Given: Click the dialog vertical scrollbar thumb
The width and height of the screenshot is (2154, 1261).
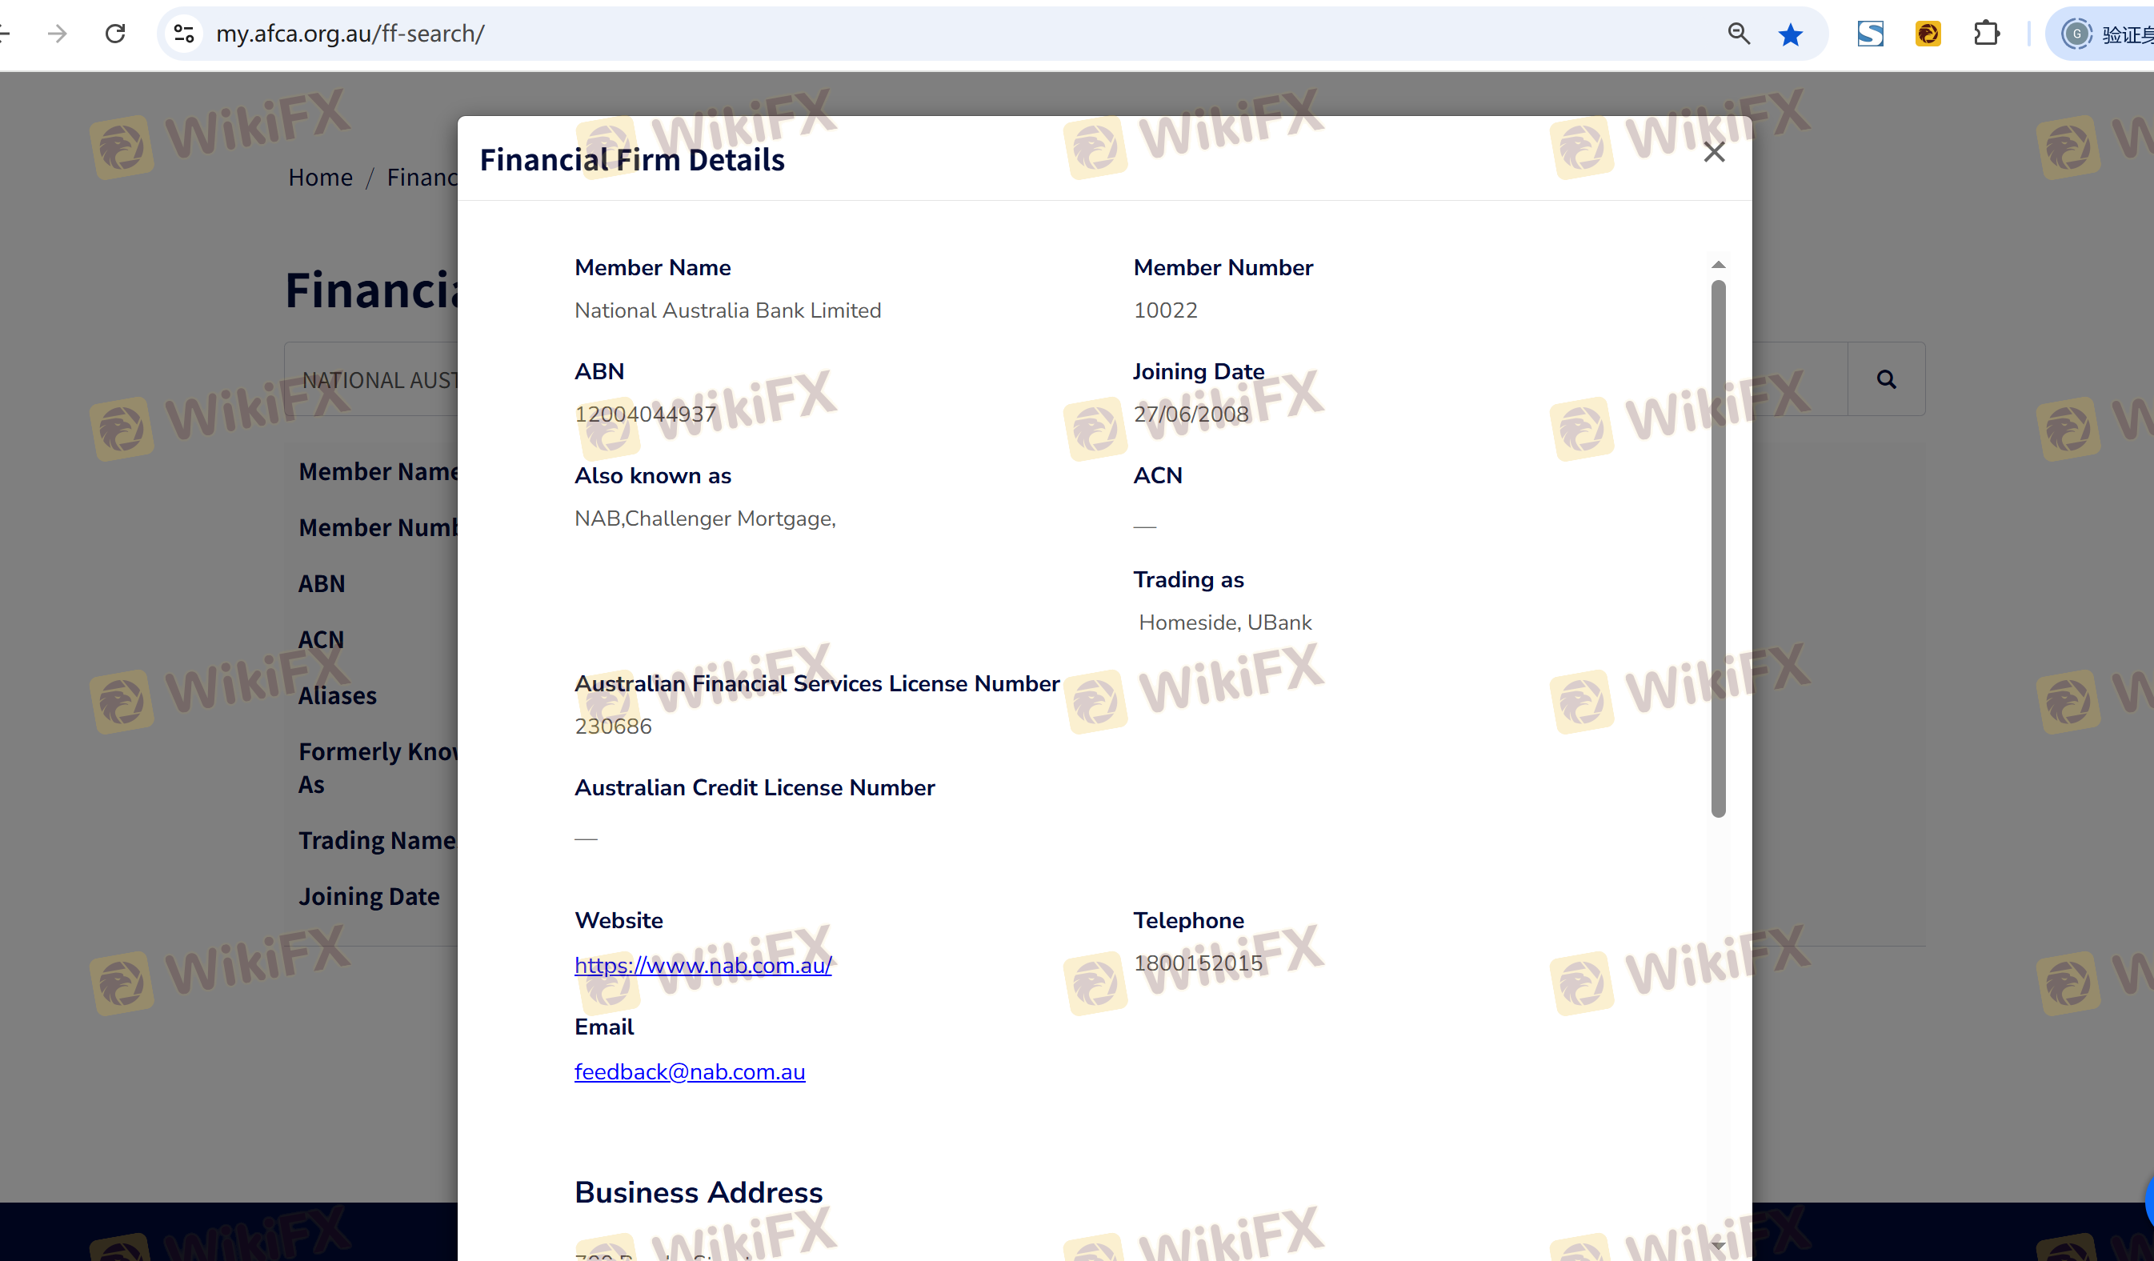Looking at the screenshot, I should (x=1718, y=547).
